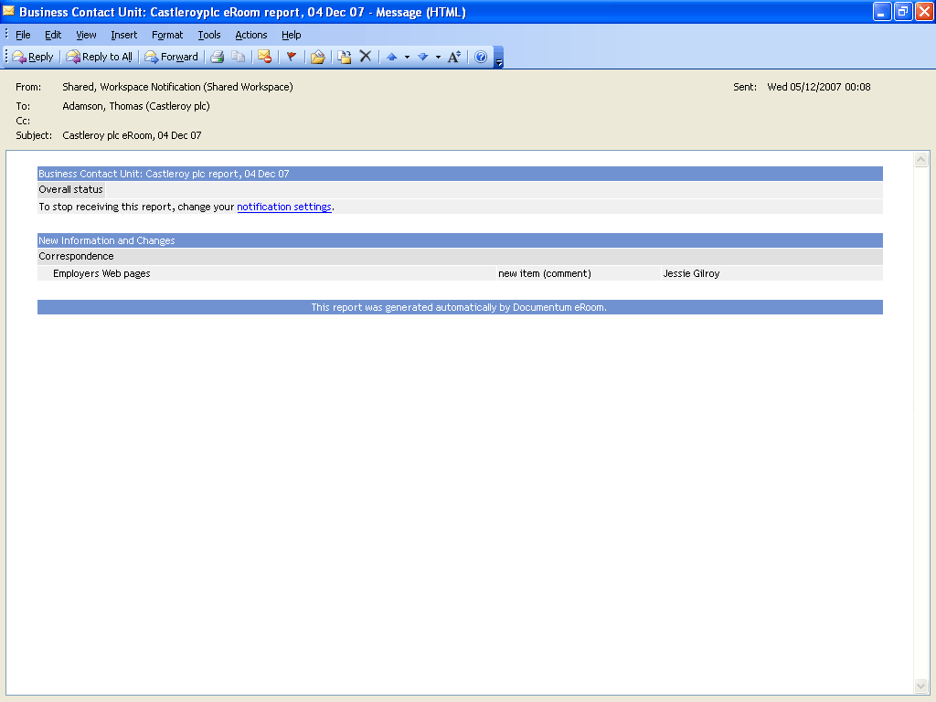Click the Forward button
The image size is (936, 702).
click(171, 57)
